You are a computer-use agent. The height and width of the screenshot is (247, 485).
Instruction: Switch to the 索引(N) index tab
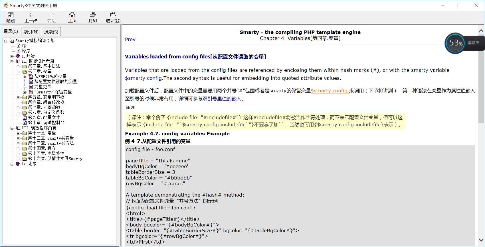31,32
